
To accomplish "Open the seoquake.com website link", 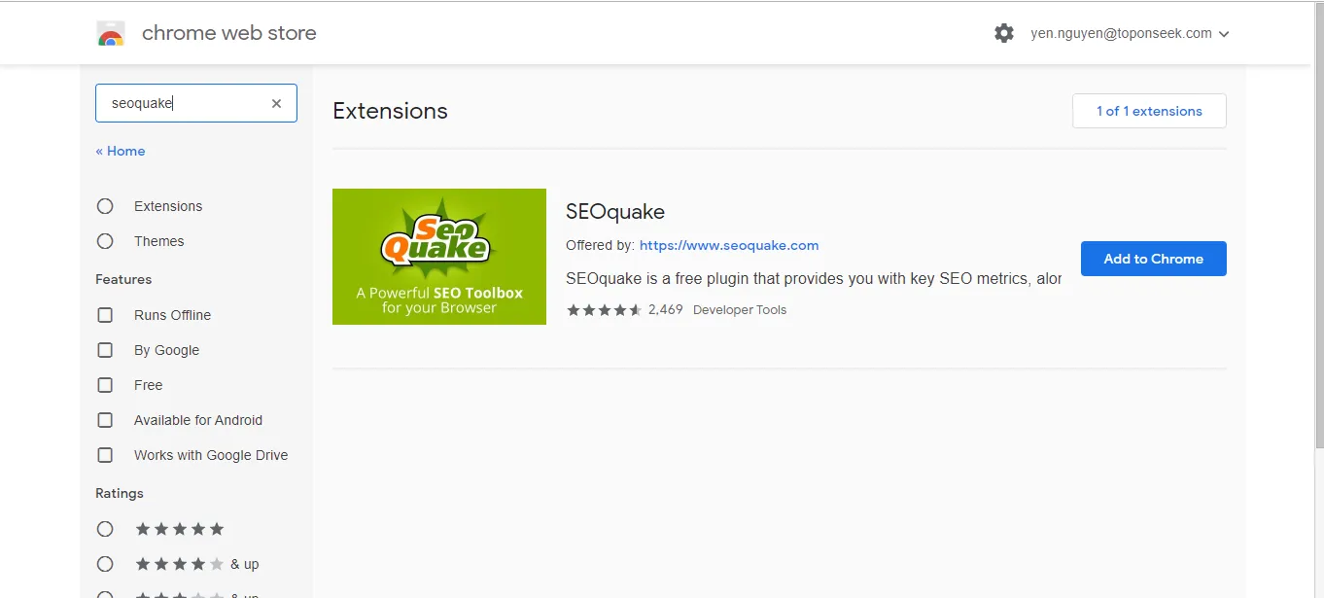I will pyautogui.click(x=729, y=246).
